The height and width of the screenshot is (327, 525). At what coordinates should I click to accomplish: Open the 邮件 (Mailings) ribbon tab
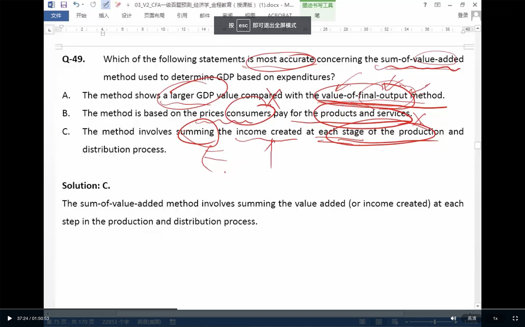pos(205,16)
